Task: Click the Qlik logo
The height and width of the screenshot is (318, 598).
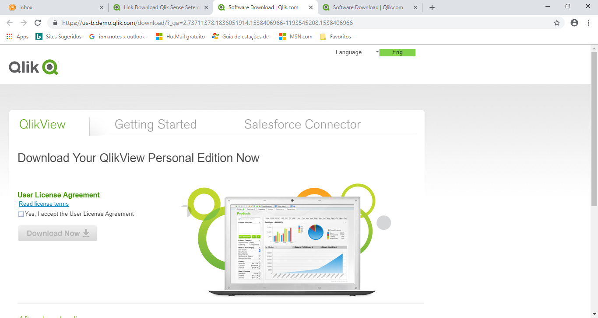Action: (33, 67)
